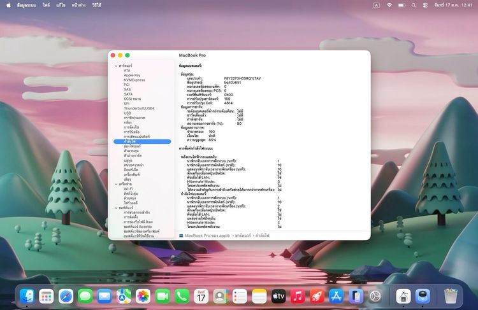Select ไฟร์วอลล์ firewall in sidebar
The width and height of the screenshot is (478, 310).
[131, 203]
